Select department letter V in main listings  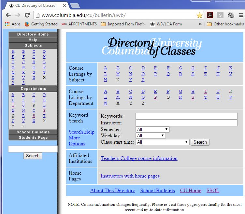pos(230,97)
